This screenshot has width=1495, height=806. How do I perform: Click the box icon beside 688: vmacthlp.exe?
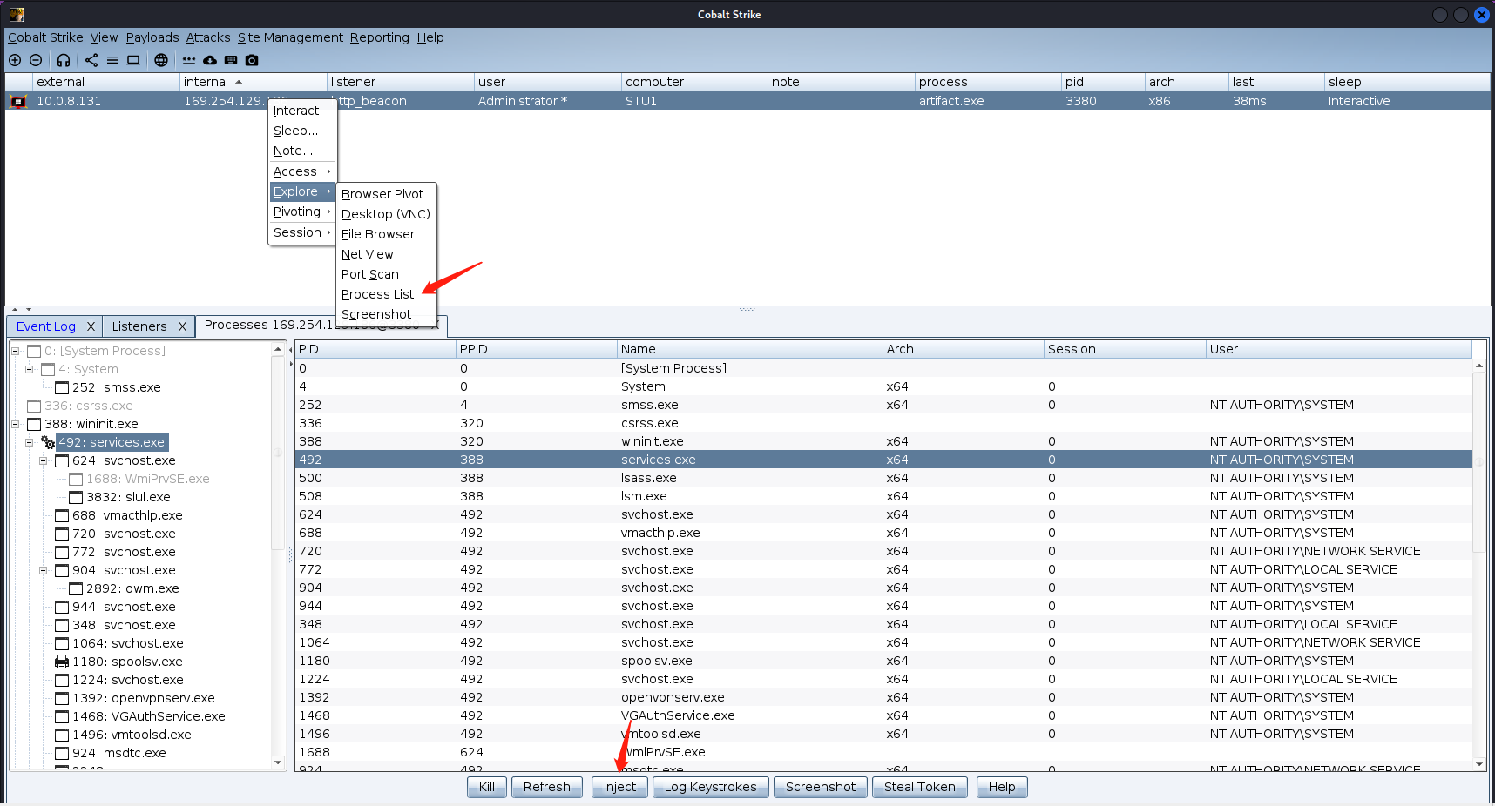tap(62, 515)
